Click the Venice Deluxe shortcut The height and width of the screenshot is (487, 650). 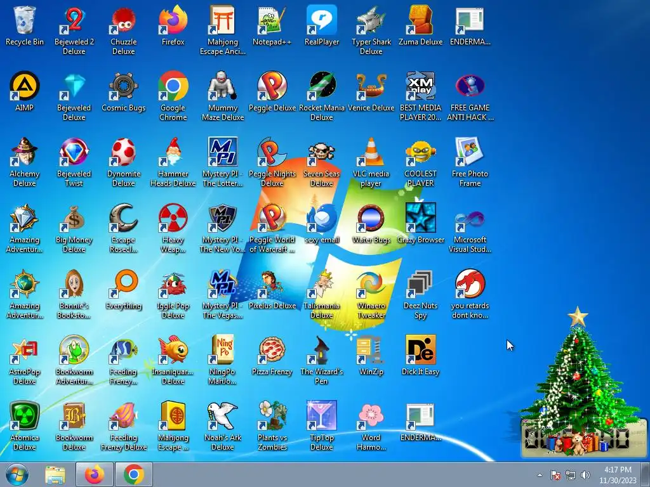(371, 86)
